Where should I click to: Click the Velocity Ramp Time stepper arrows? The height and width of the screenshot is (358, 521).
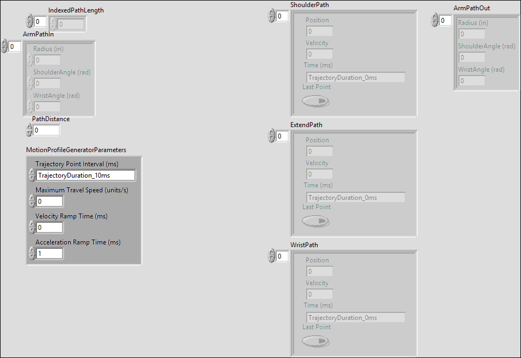(32, 228)
